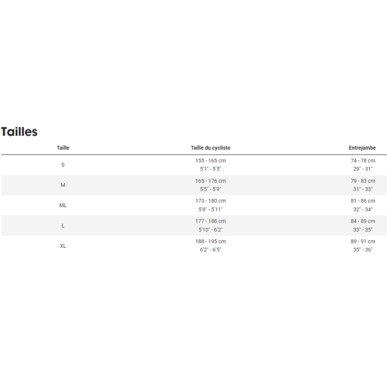This screenshot has width=387, height=387.
Task: Click the Taille column header
Action: click(x=63, y=148)
